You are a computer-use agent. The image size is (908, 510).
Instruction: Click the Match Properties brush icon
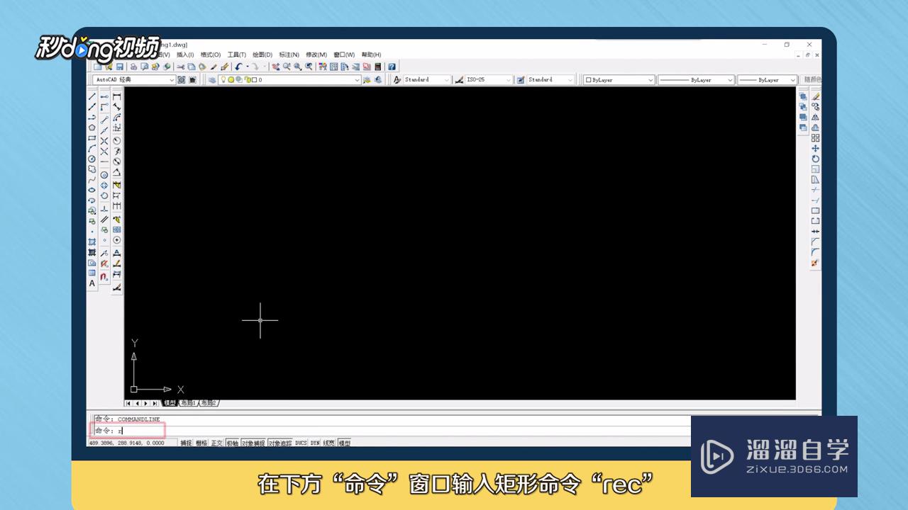point(214,67)
